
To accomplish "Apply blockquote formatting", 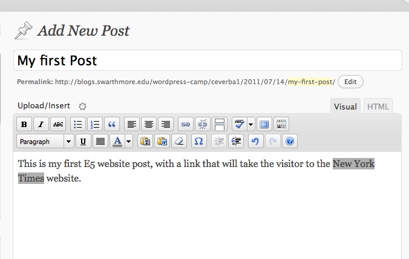I will coord(112,124).
